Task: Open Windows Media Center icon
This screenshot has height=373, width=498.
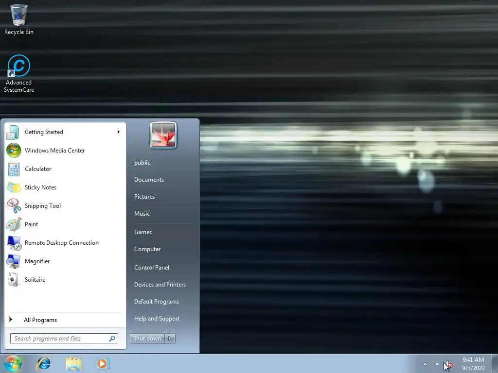Action: pos(14,151)
